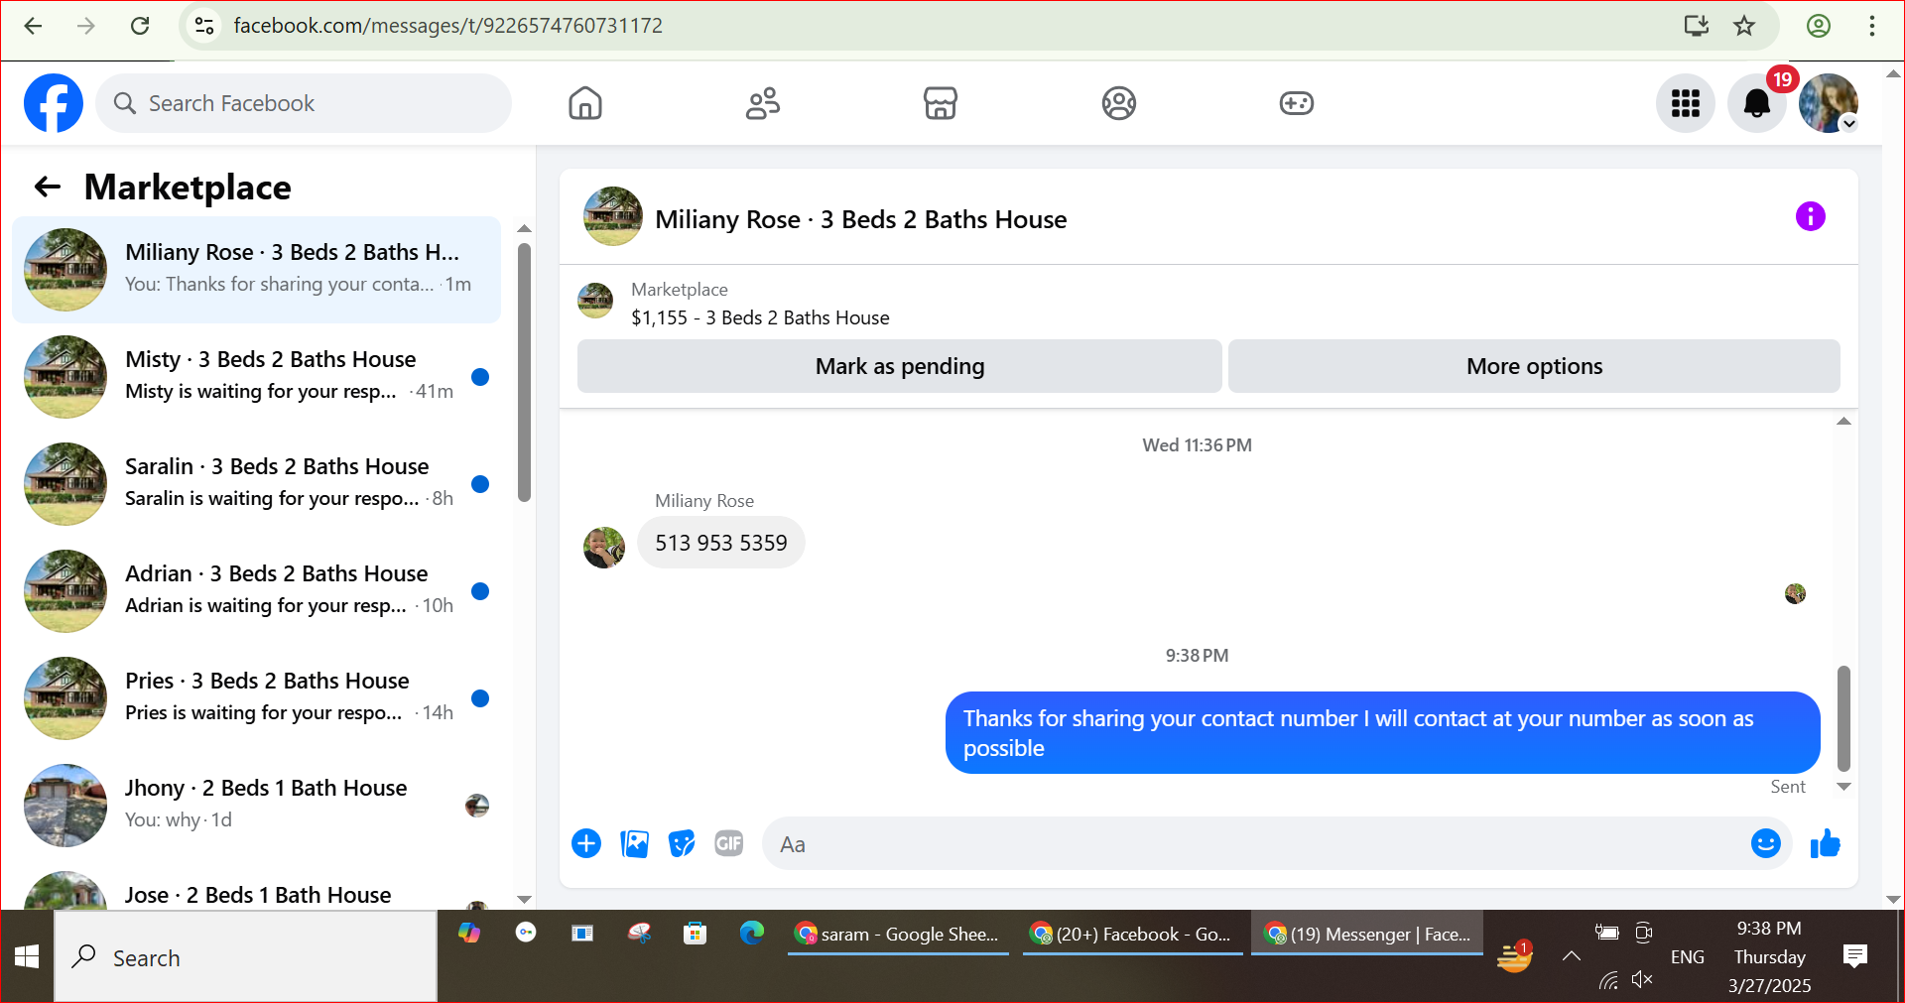
Task: Click chat scroll up arrow
Action: tap(1843, 422)
